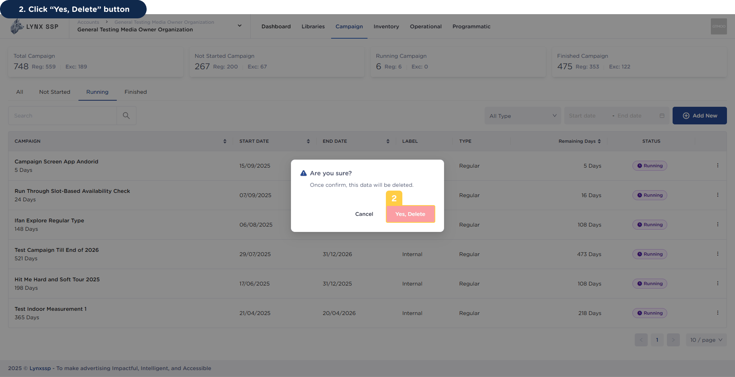Open the user avatar in top right
735x377 pixels.
pos(719,26)
